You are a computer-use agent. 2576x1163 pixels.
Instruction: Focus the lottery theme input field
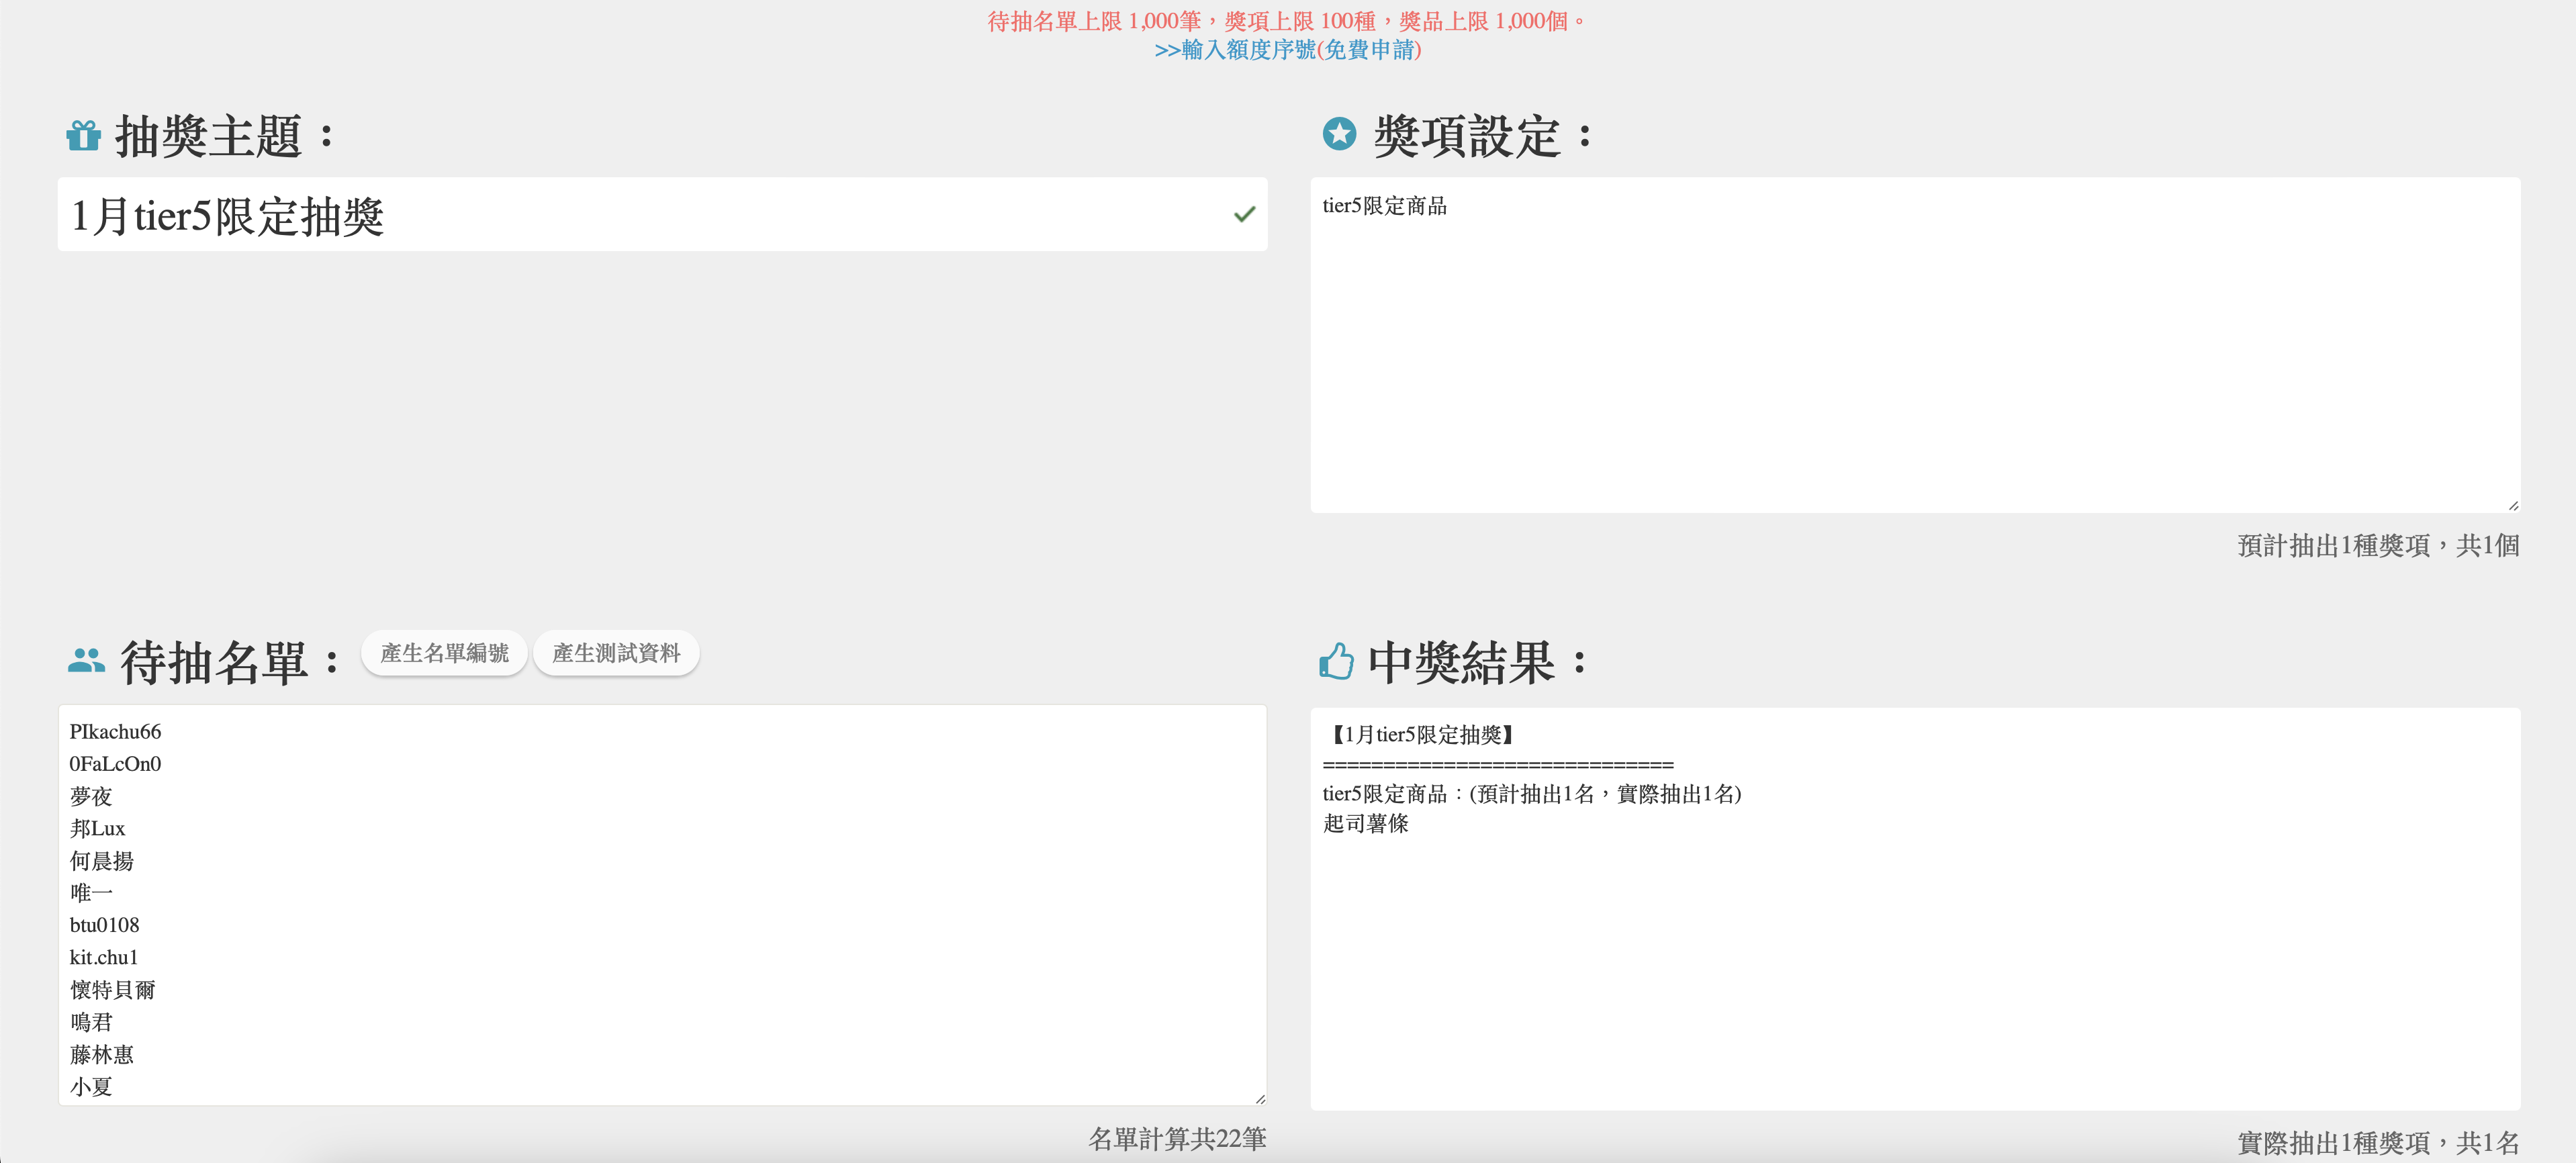(662, 215)
